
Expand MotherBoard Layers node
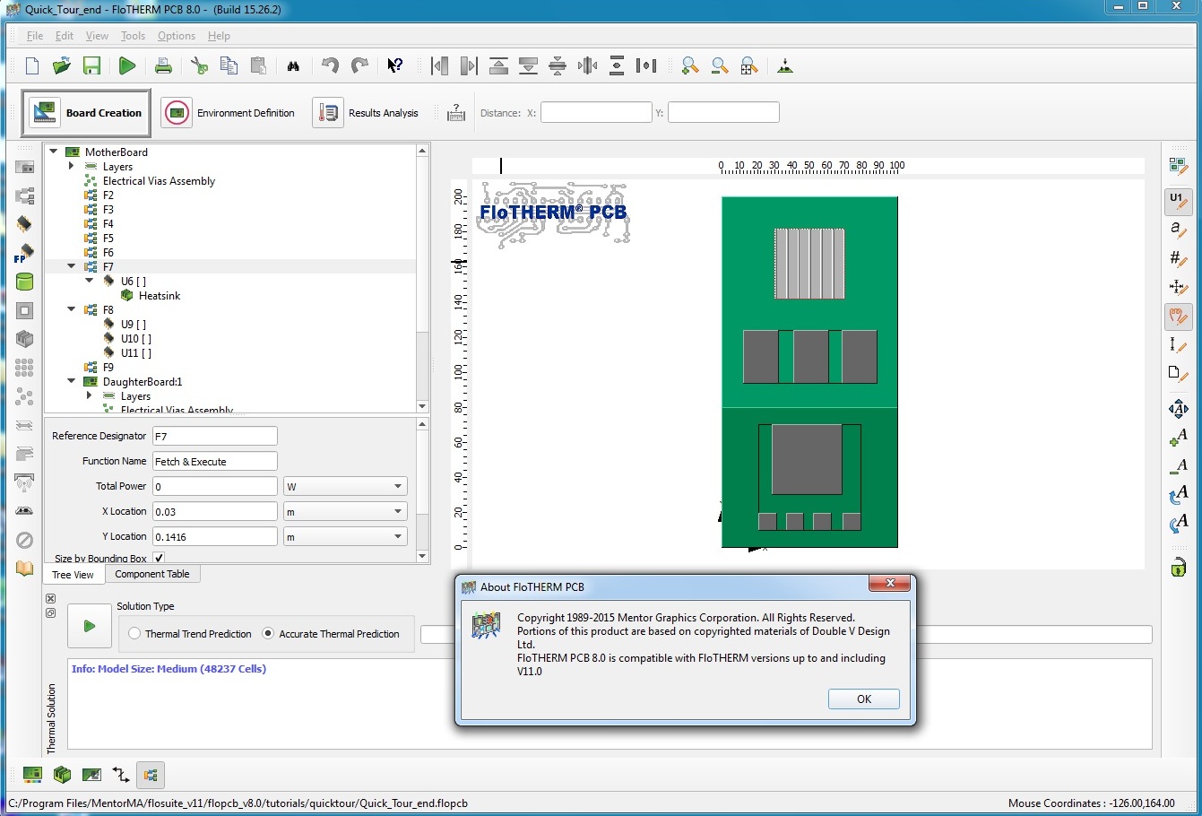pos(72,166)
